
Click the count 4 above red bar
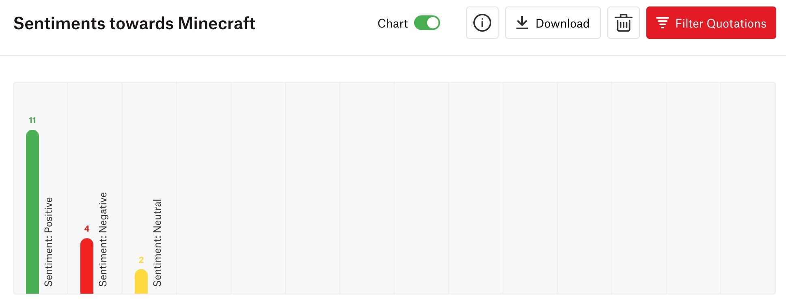pyautogui.click(x=87, y=229)
